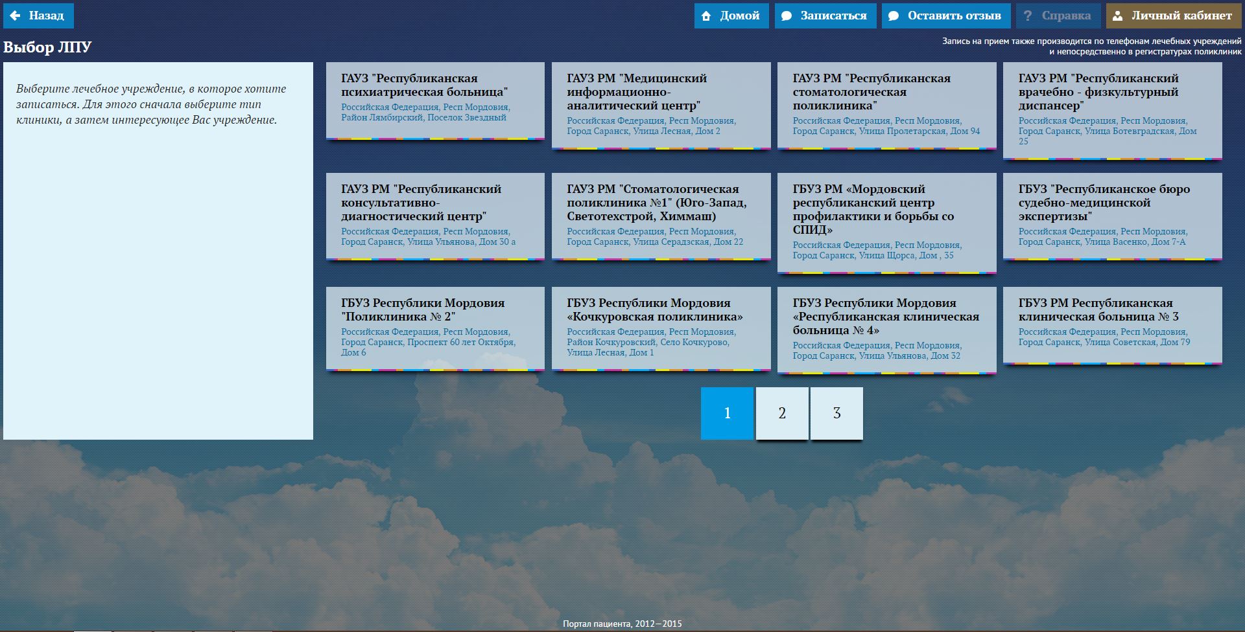
Task: Select Республиканская клиническая больница № 3
Action: [1112, 325]
